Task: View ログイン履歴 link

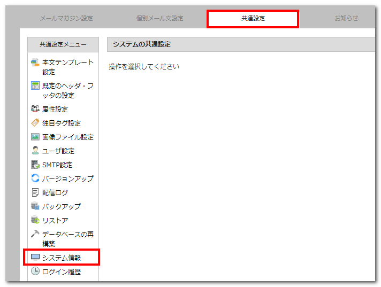Action: point(62,272)
